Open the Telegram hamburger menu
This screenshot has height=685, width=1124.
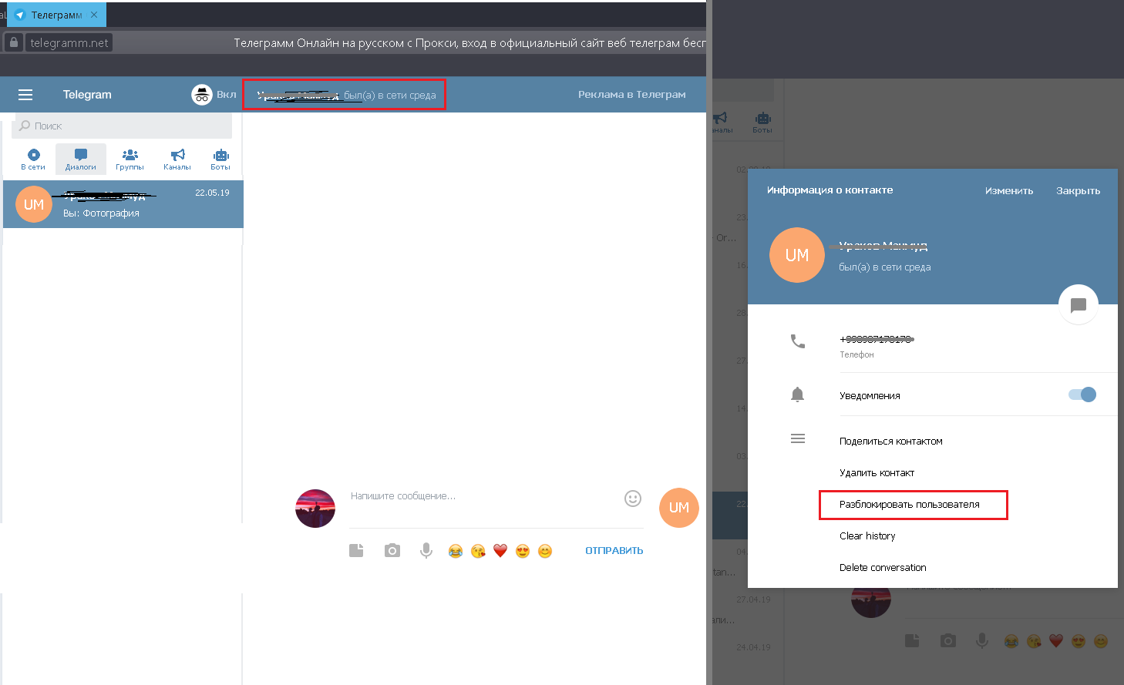[25, 95]
